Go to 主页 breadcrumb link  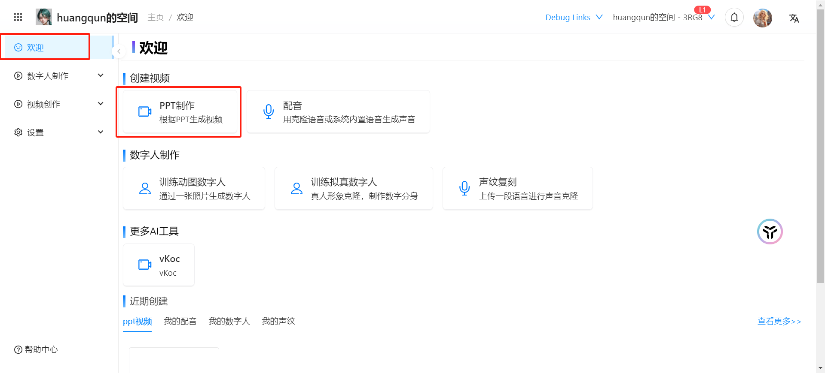coord(156,18)
